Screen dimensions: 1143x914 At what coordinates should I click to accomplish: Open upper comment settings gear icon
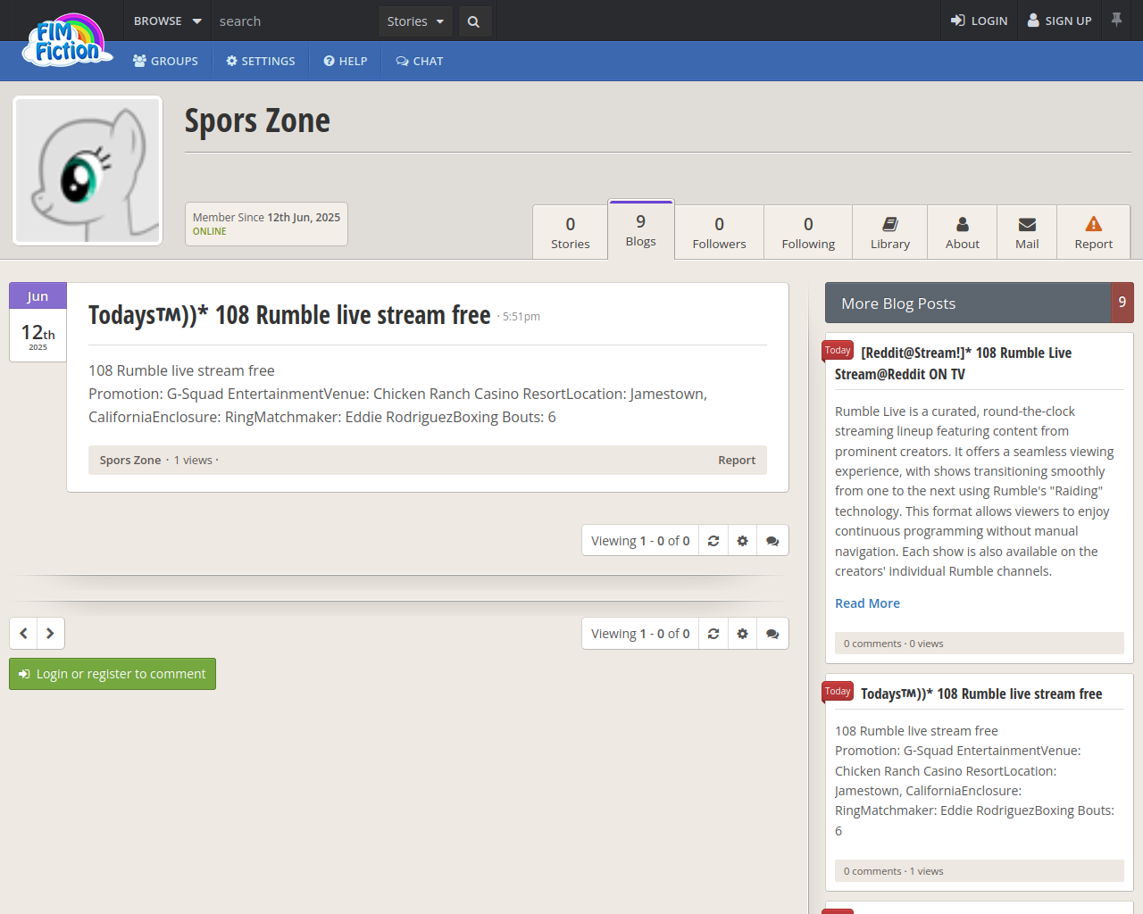[743, 541]
